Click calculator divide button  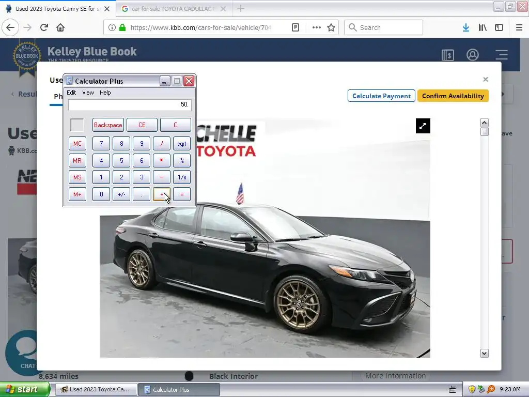(x=162, y=144)
